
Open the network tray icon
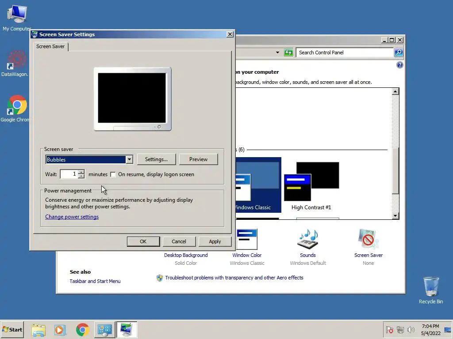pyautogui.click(x=400, y=330)
